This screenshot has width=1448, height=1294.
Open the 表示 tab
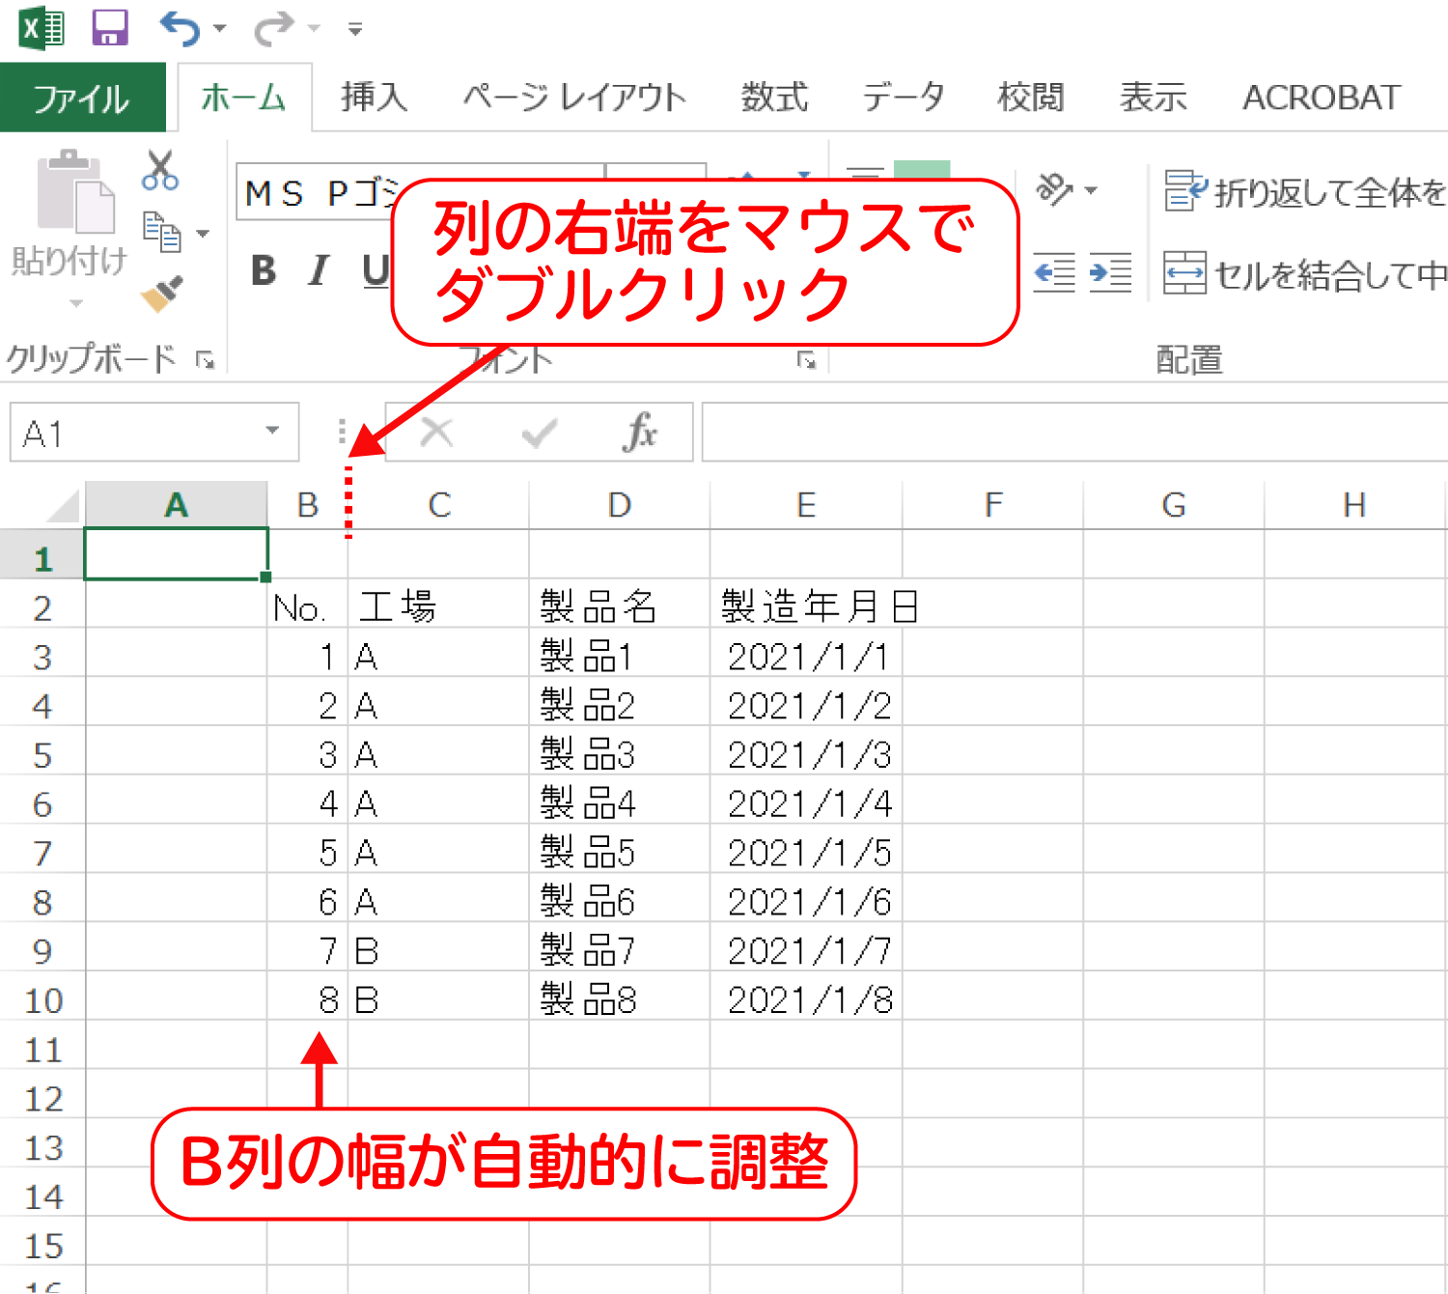1153,97
